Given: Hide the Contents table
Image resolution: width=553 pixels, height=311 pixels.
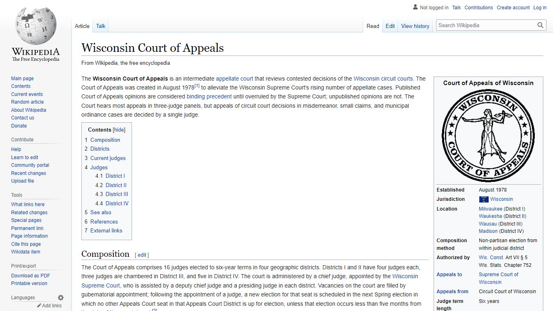Looking at the screenshot, I should click(119, 130).
